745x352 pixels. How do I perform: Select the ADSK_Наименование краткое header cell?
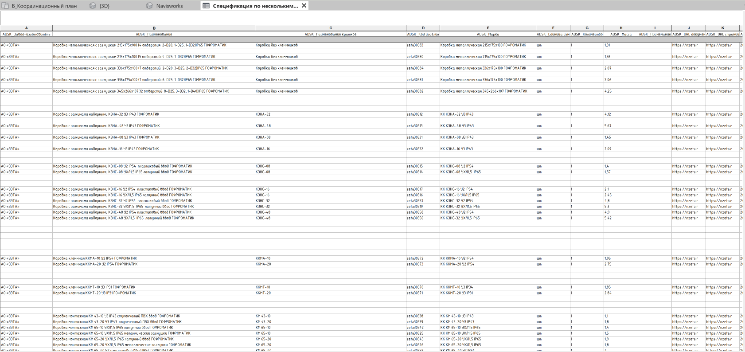pyautogui.click(x=330, y=34)
